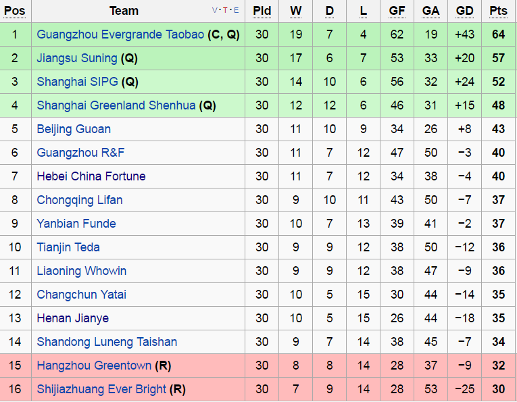Click the Jiangsu Suning team link

[77, 58]
